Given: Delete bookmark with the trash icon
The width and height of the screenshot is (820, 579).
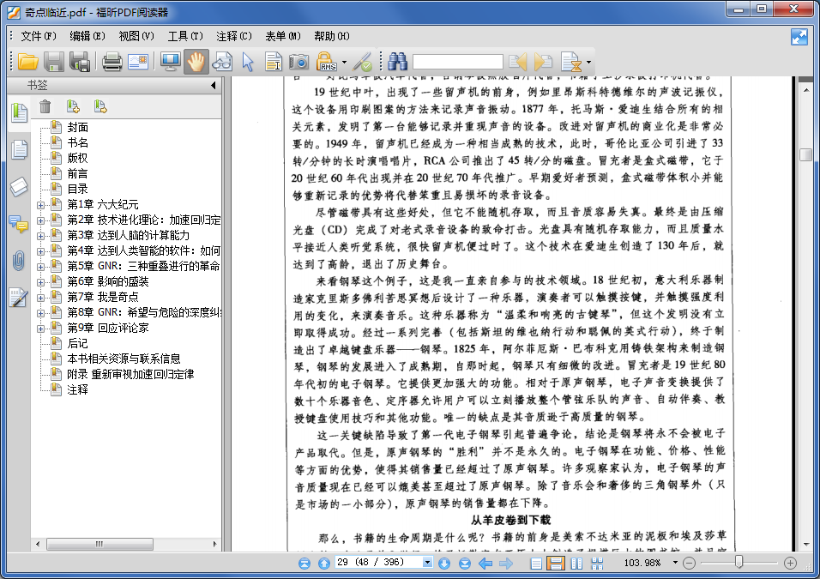Looking at the screenshot, I should [45, 106].
